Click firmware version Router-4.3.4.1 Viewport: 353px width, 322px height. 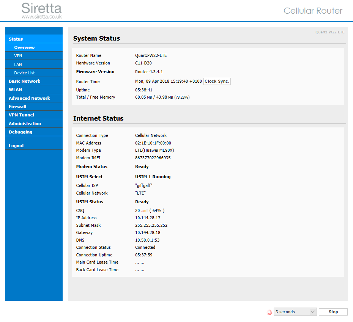149,72
